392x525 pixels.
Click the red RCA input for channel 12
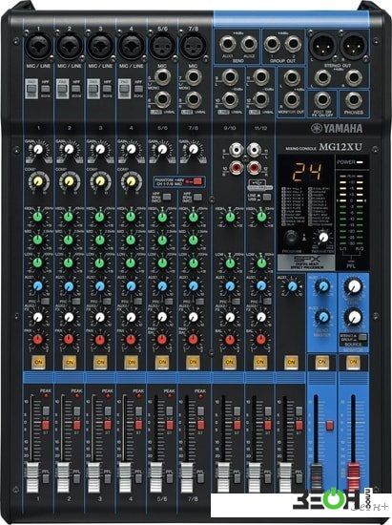(255, 167)
